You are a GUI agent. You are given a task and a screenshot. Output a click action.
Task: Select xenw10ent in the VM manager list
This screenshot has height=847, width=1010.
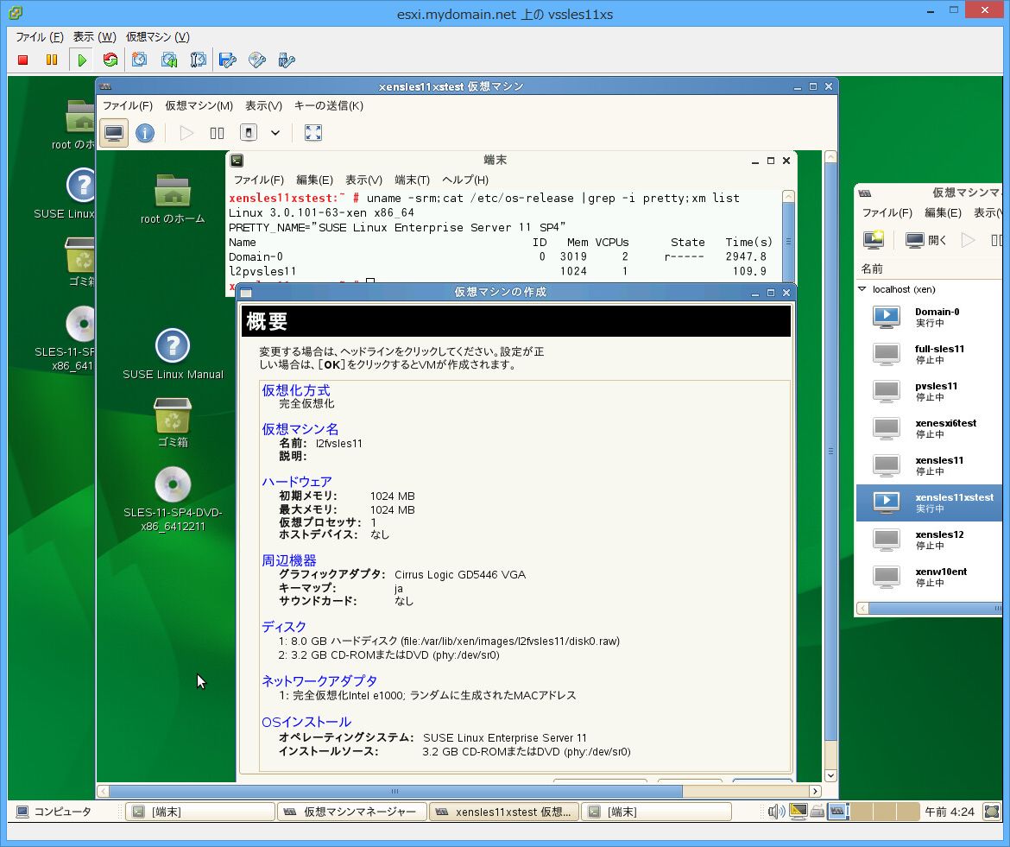(928, 577)
